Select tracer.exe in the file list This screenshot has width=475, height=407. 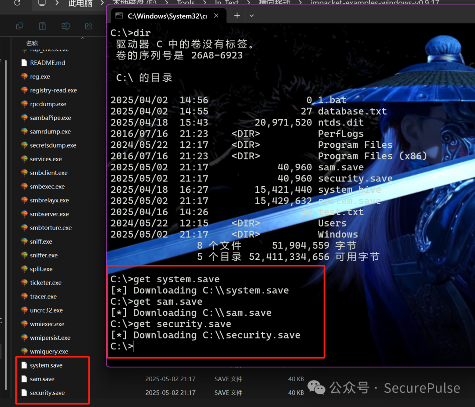43,297
